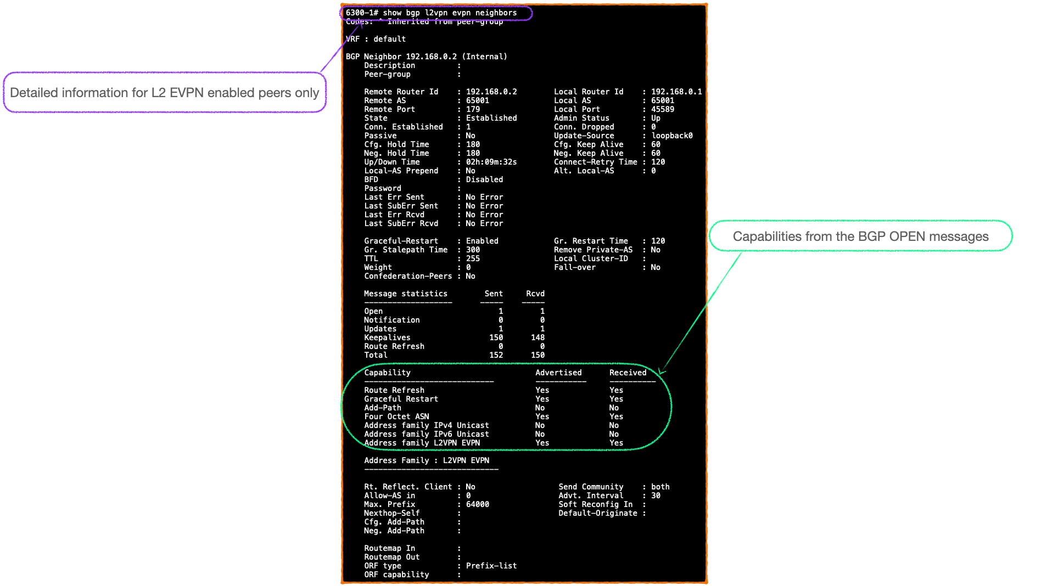Click the 'Address Family : L2VPN EVPN' section heading
This screenshot has width=1047, height=586.
427,460
